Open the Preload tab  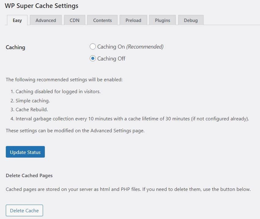tap(133, 20)
